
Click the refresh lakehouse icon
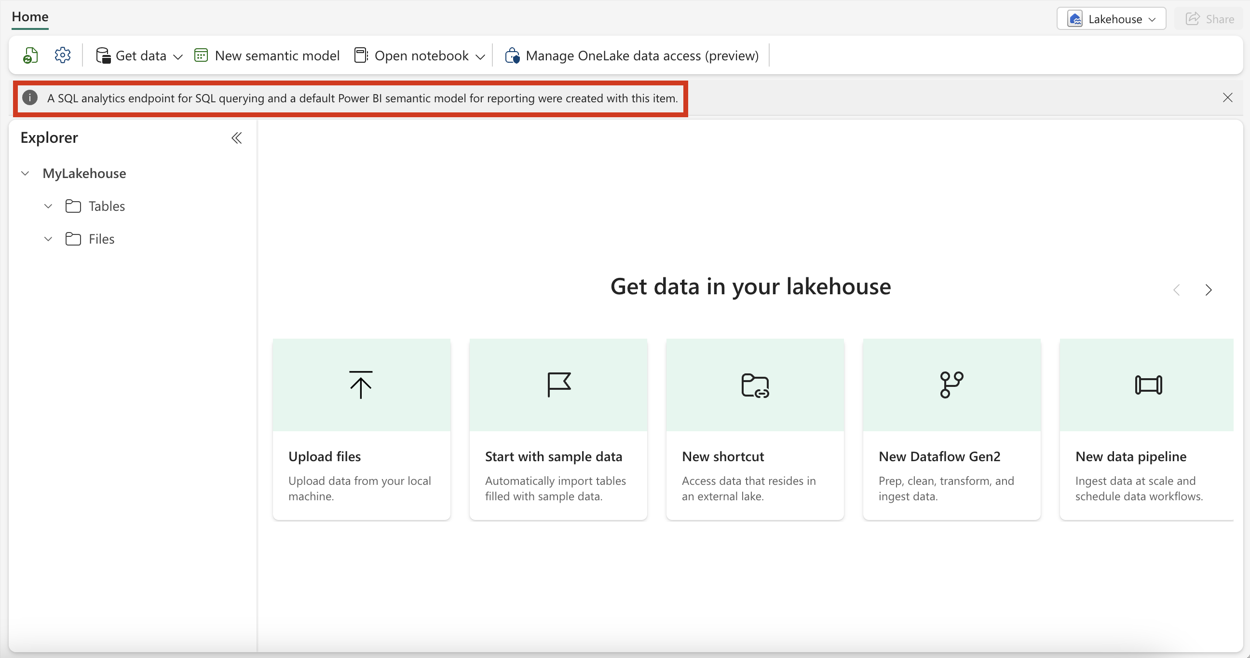point(30,55)
